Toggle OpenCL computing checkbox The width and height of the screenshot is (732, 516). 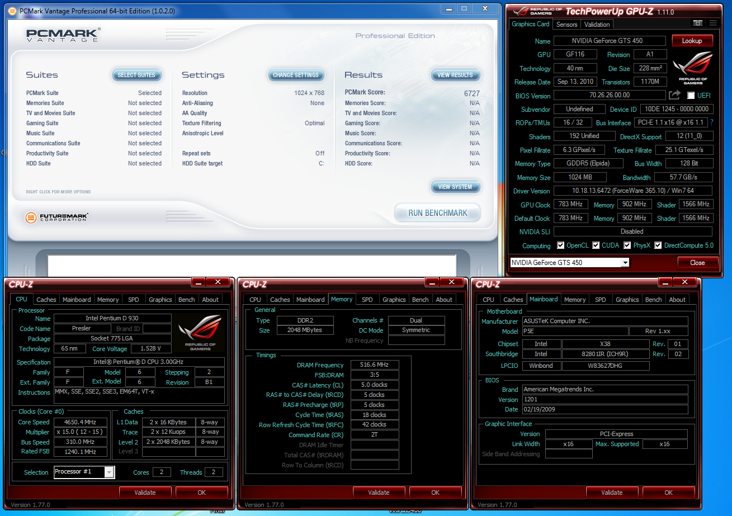coord(561,245)
